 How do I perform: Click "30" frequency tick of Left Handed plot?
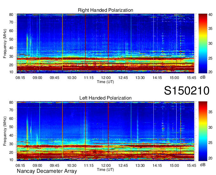tap(11, 144)
